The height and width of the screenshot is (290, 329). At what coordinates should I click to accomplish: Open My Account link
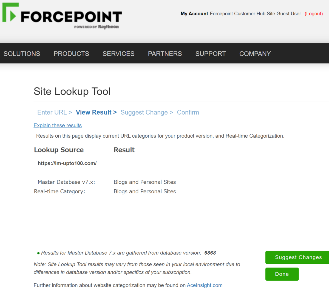(194, 14)
